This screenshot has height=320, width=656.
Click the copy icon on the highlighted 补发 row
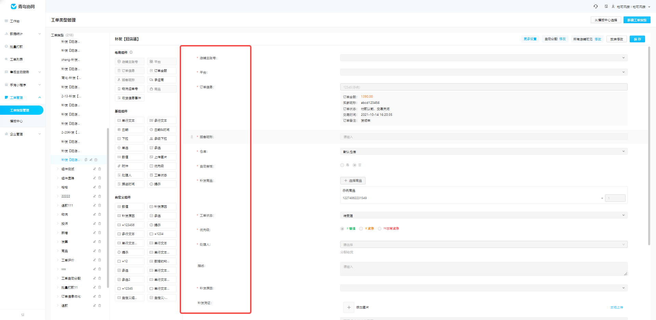86,160
